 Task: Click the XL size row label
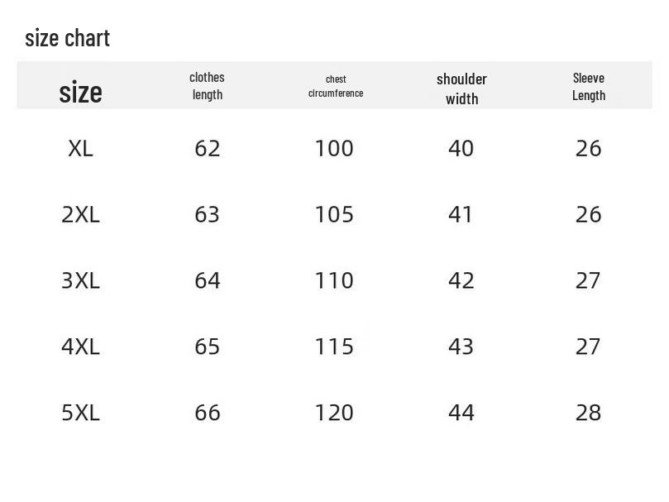pos(80,149)
